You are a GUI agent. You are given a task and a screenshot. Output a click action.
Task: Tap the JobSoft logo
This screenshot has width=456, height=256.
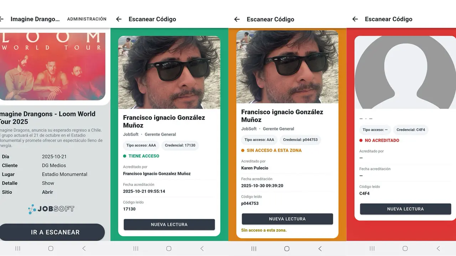(x=51, y=209)
